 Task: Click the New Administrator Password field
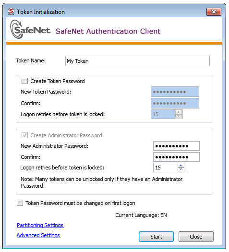tap(176, 146)
